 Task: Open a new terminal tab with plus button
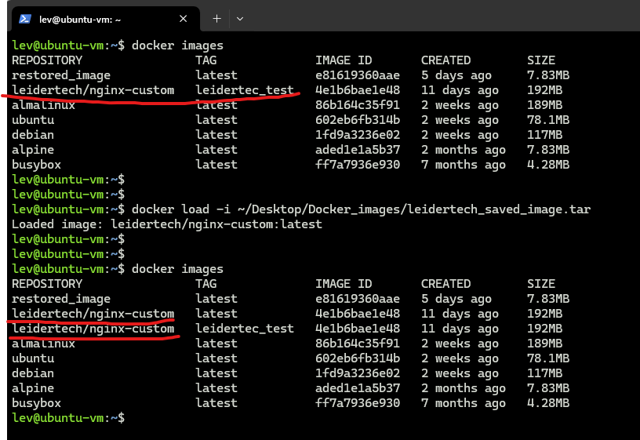[x=216, y=19]
